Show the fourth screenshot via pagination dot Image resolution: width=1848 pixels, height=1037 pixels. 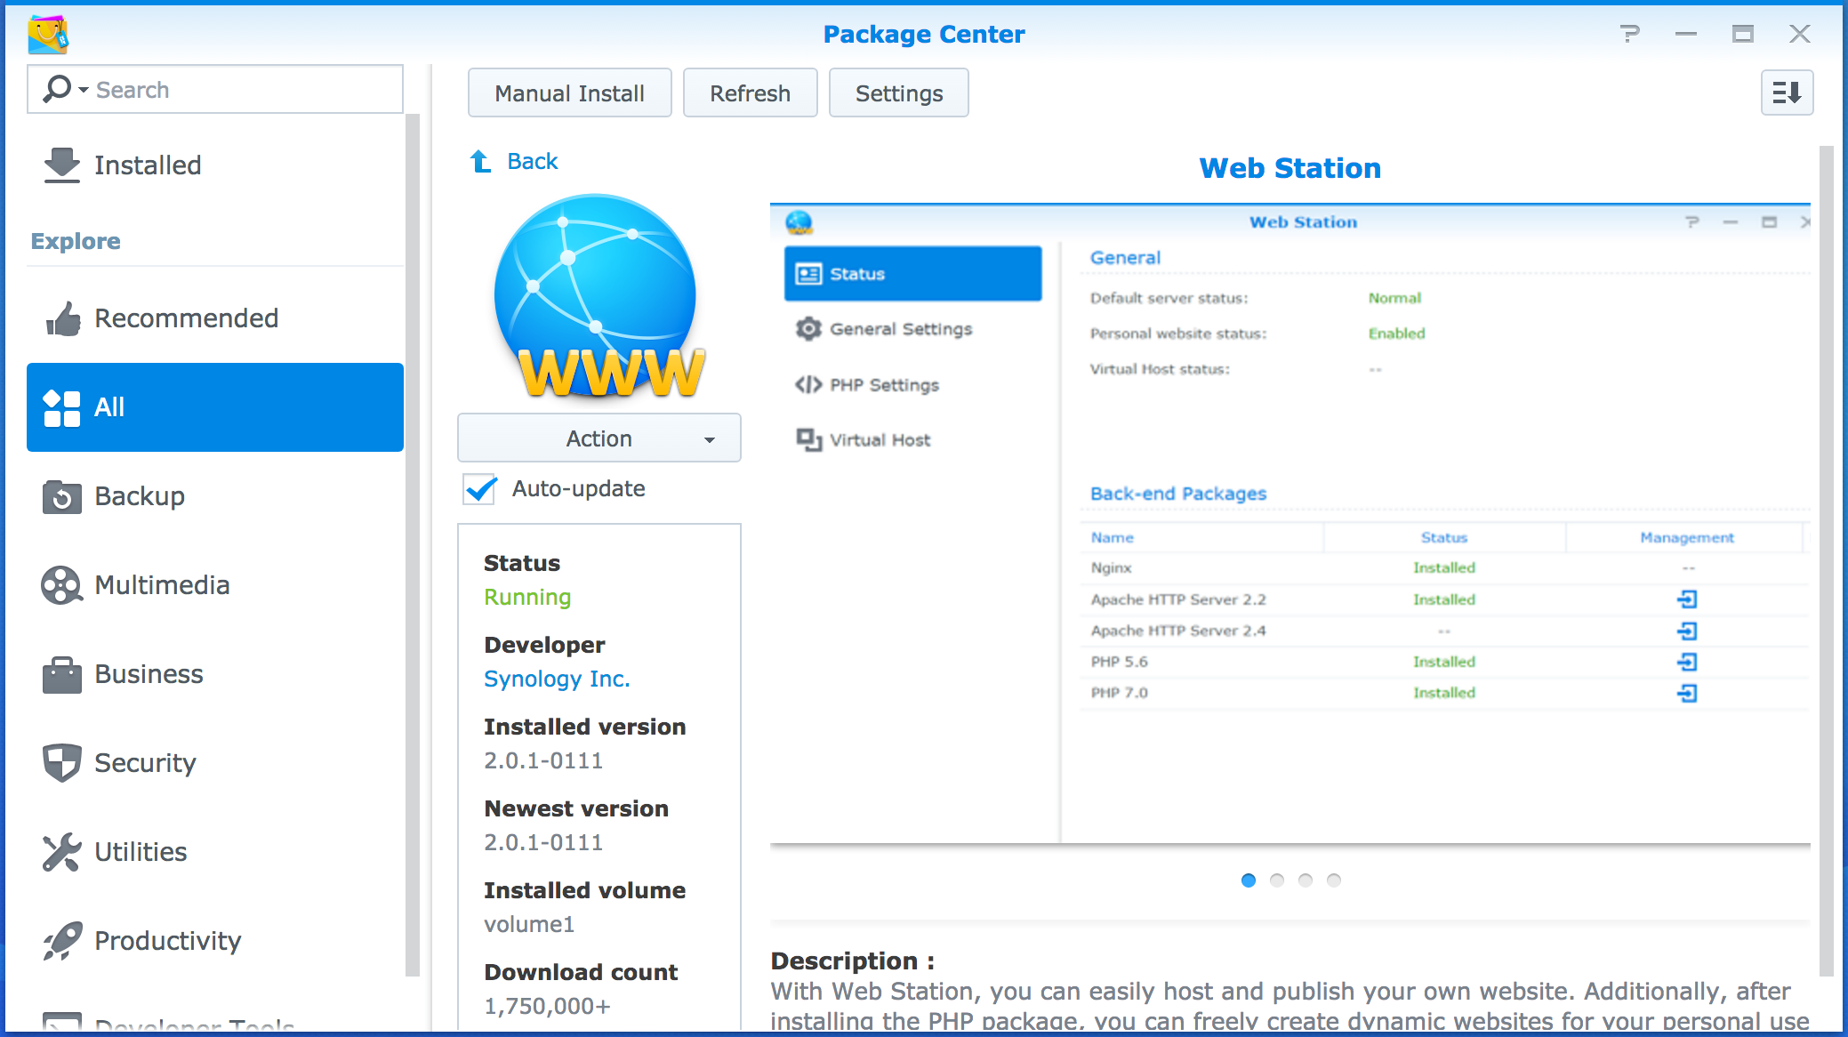pos(1334,880)
